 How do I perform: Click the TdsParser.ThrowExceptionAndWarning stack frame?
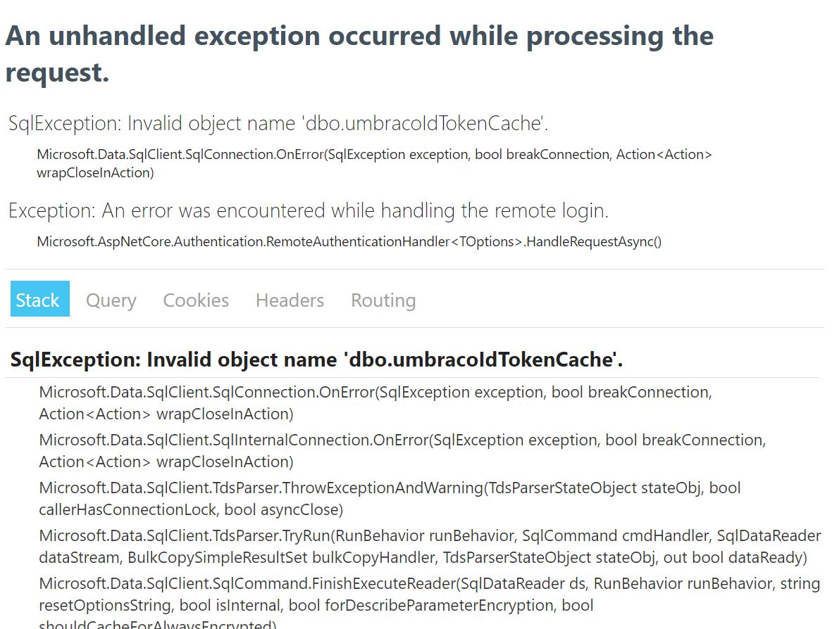point(390,499)
